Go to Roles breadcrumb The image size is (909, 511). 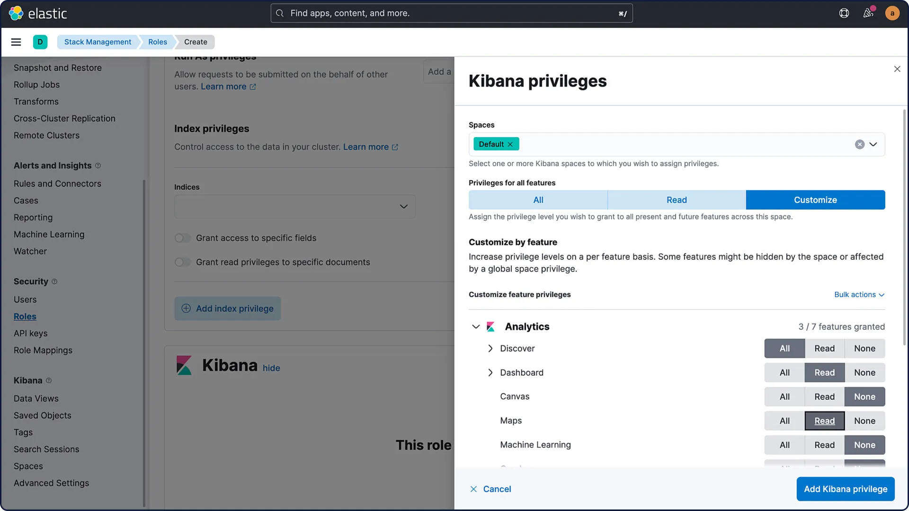(158, 42)
